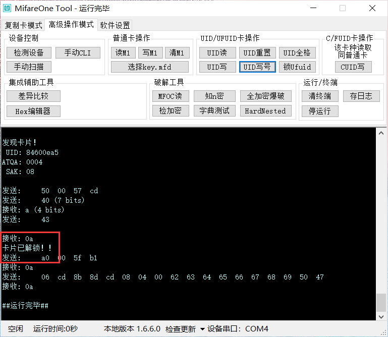Viewport: 388px width, 337px height.
Task: Run the 字典测试 dictionary test
Action: (214, 110)
